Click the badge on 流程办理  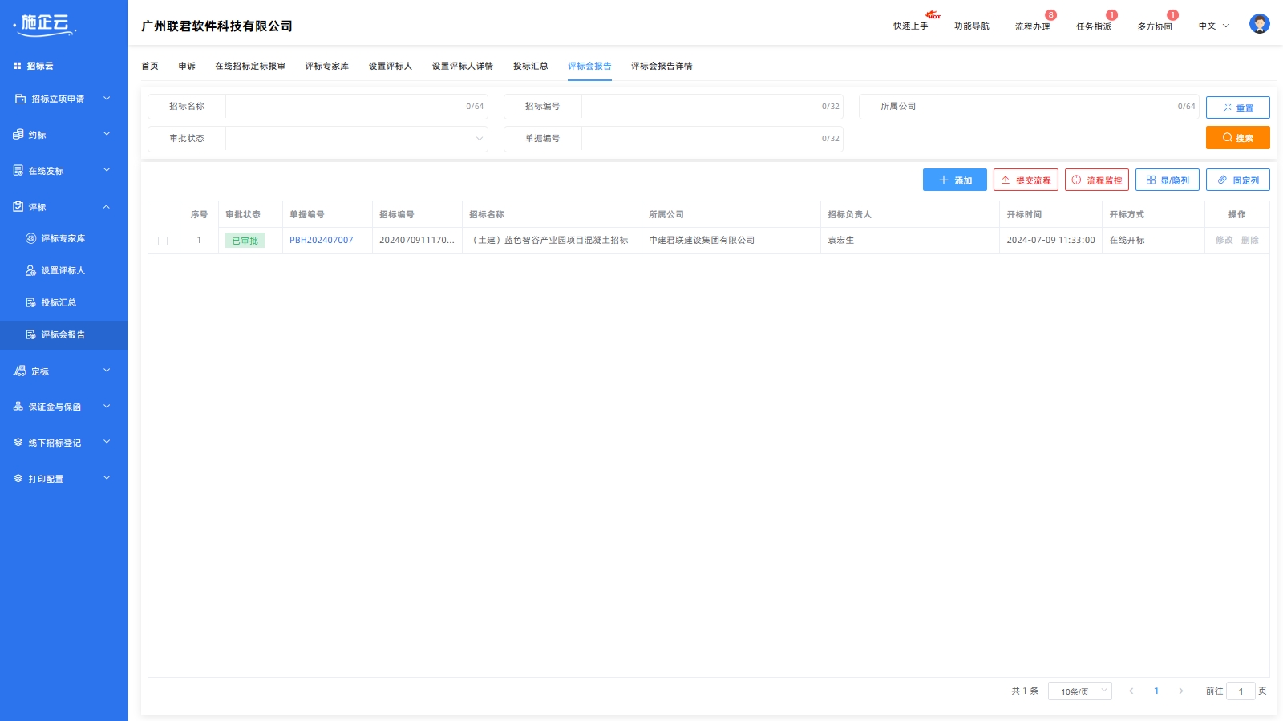pyautogui.click(x=1050, y=15)
